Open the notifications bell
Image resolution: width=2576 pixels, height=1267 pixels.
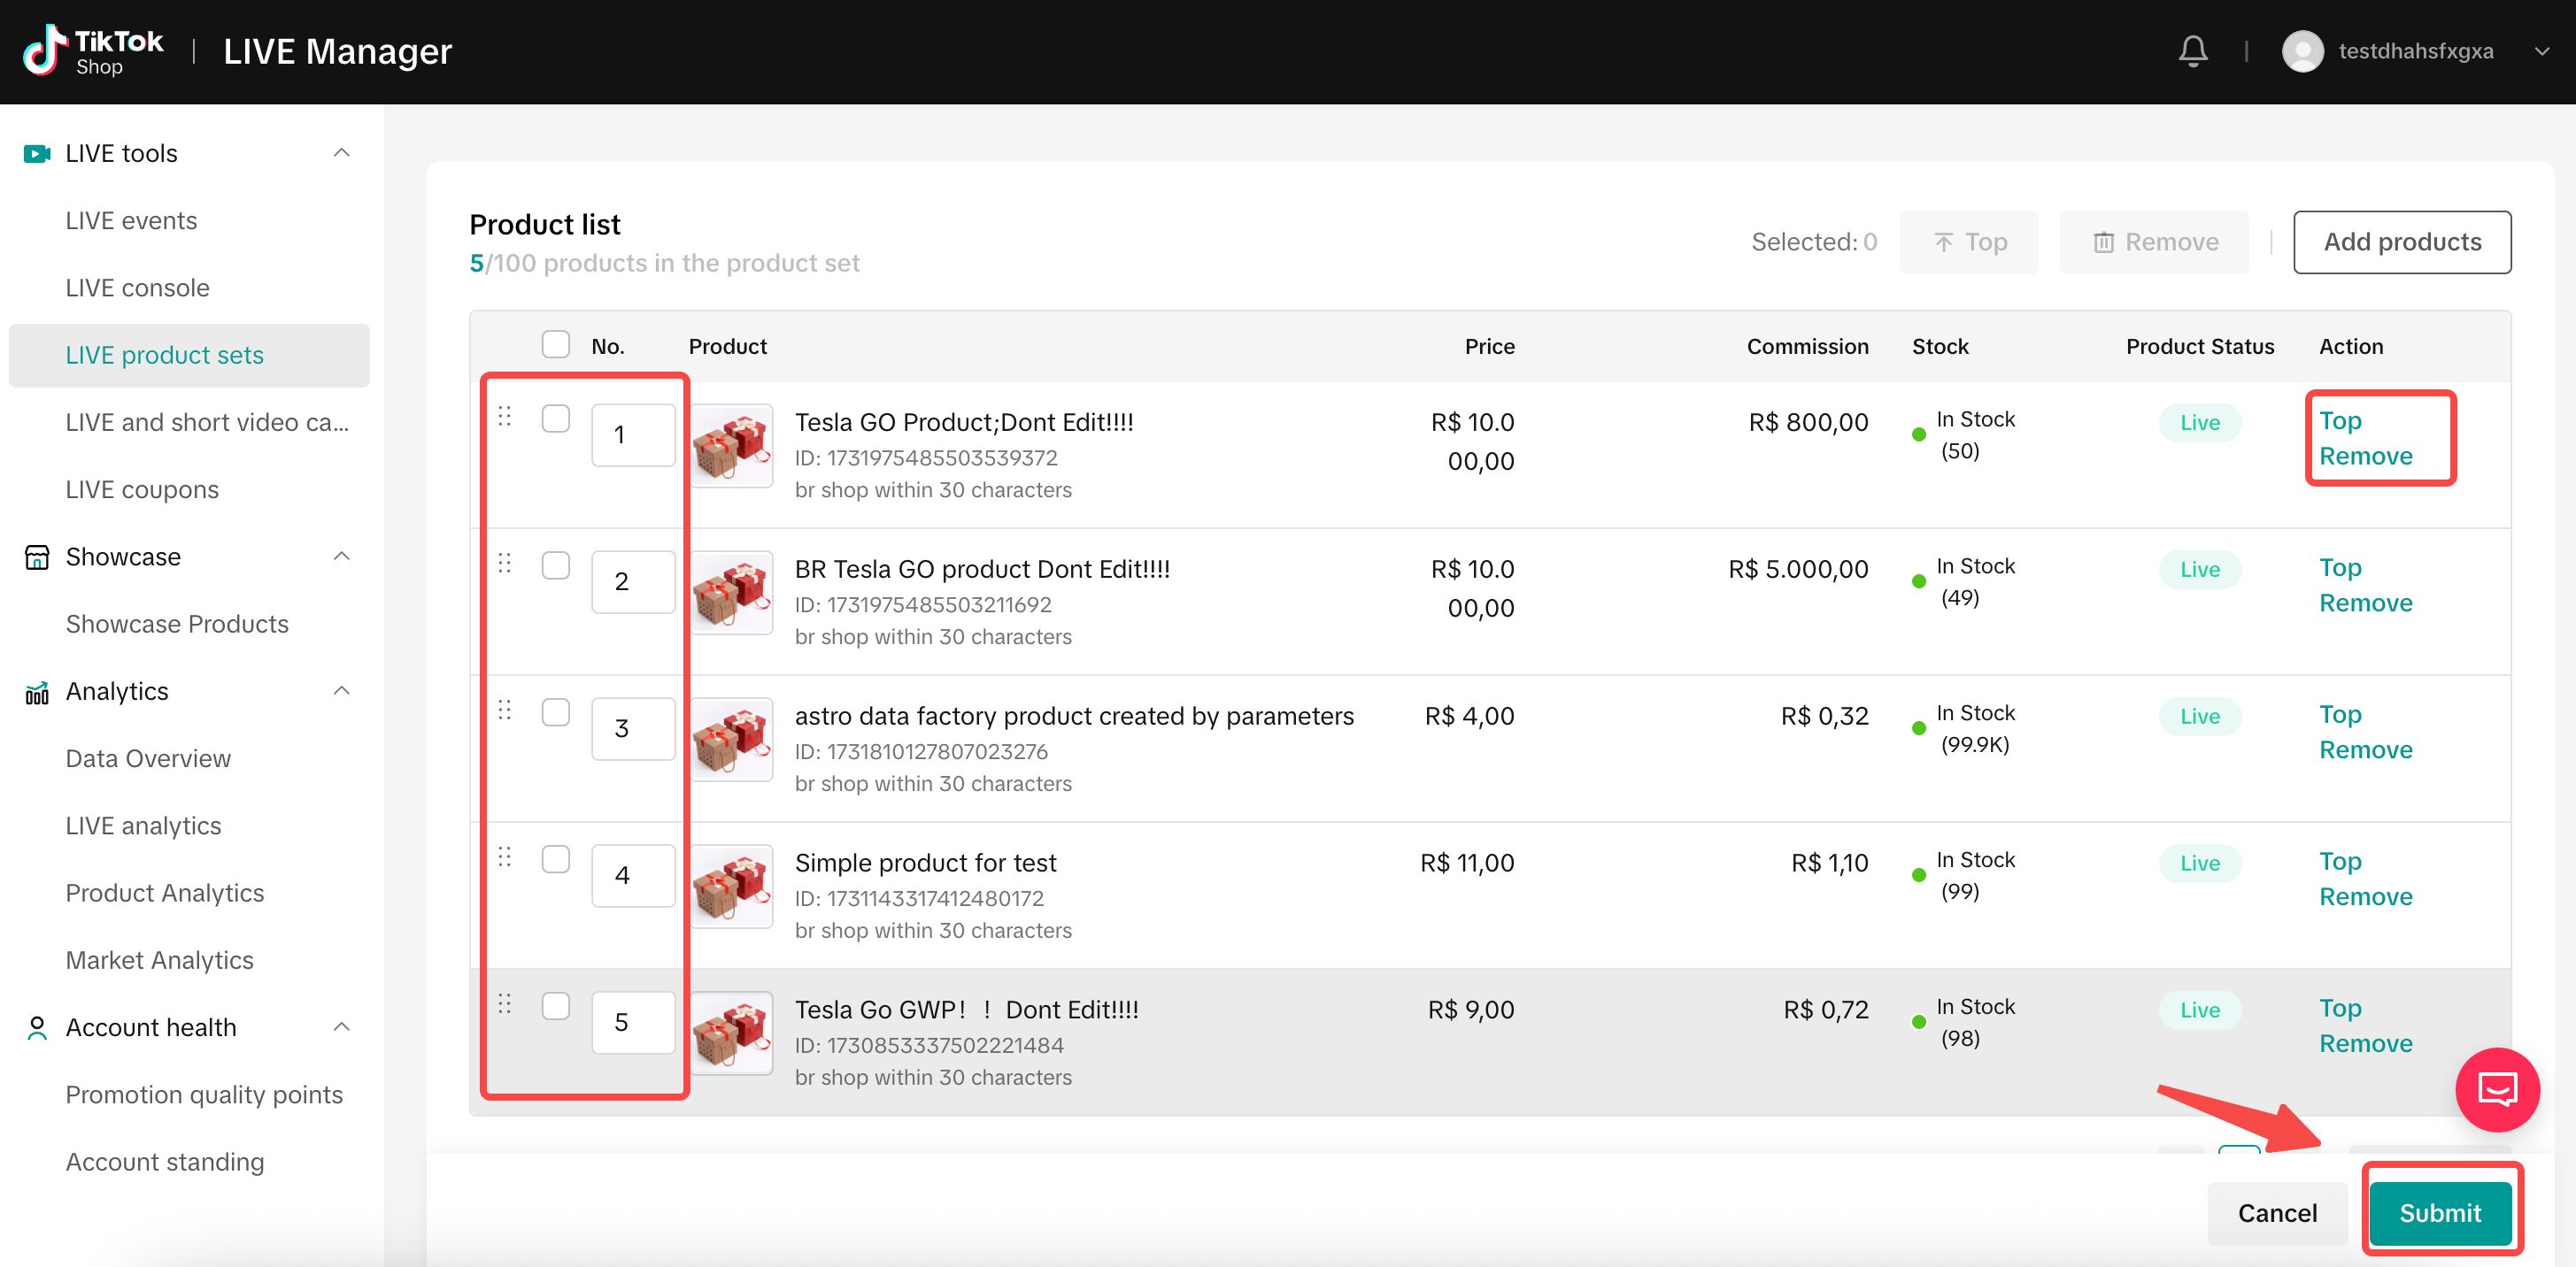[x=2192, y=51]
